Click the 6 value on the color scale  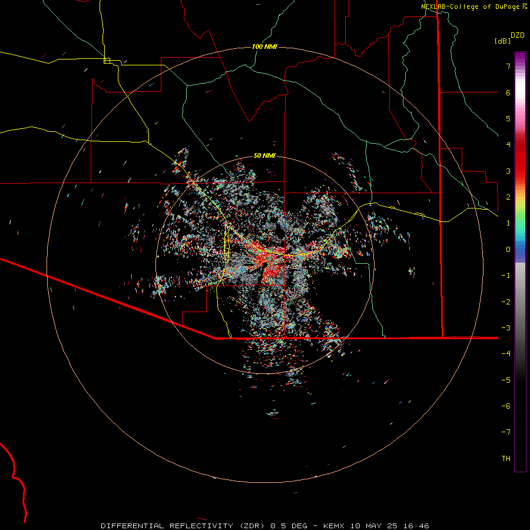508,92
